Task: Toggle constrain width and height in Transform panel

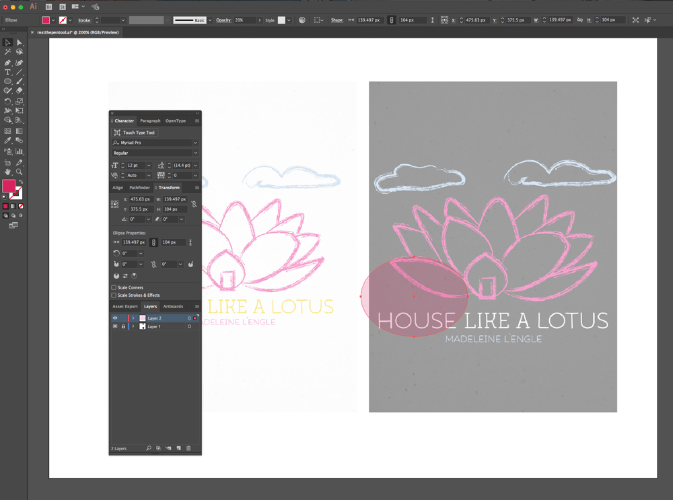Action: (194, 205)
